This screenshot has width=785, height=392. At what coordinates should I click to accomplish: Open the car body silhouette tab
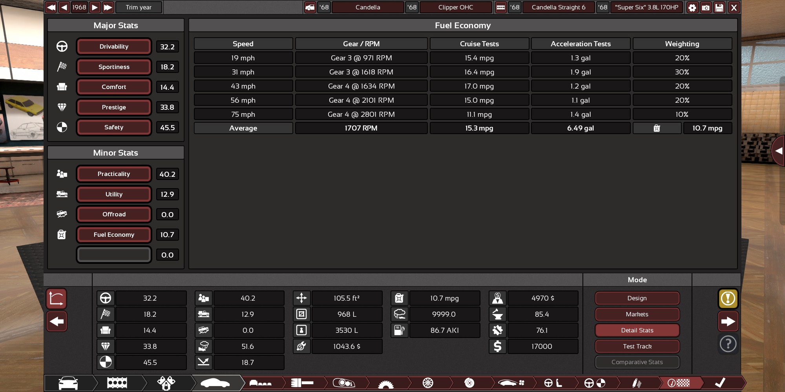point(215,383)
